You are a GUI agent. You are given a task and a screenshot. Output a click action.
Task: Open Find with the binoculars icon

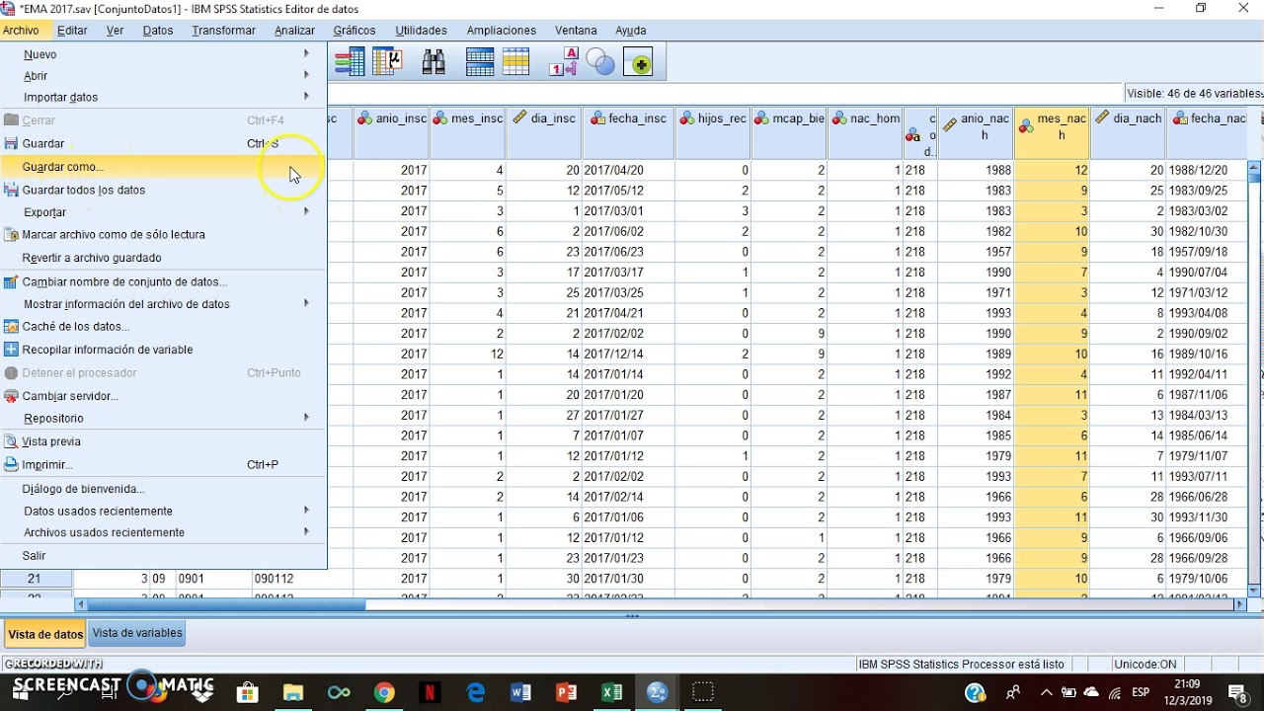click(x=434, y=62)
